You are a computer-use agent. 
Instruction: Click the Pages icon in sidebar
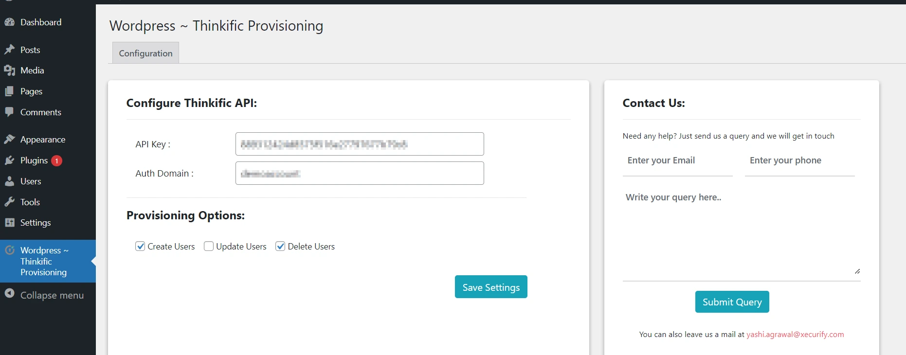pyautogui.click(x=9, y=91)
